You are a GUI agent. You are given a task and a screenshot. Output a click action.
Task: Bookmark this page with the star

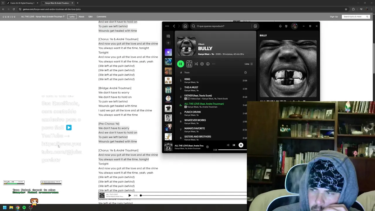click(x=346, y=9)
